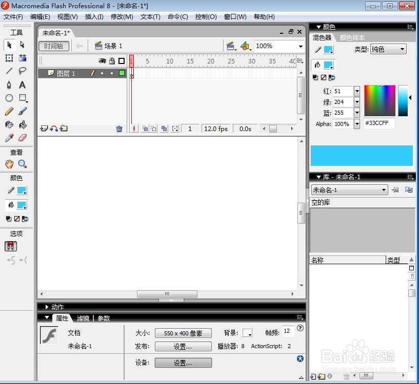The height and width of the screenshot is (384, 419).
Task: Select the Line tool
Action: [x=9, y=71]
